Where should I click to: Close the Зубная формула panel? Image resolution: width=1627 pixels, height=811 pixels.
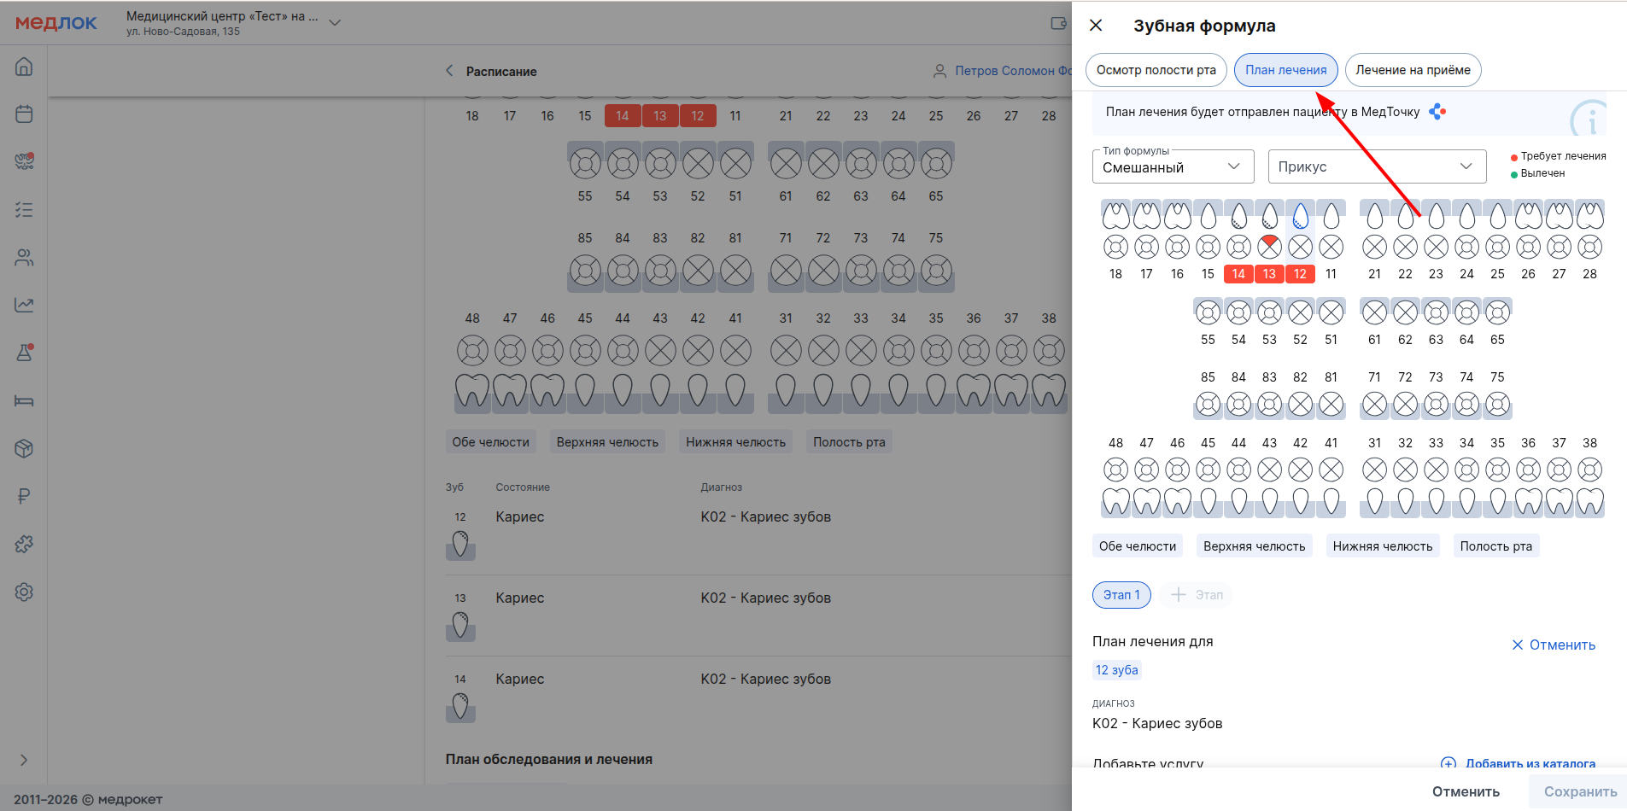(1096, 26)
